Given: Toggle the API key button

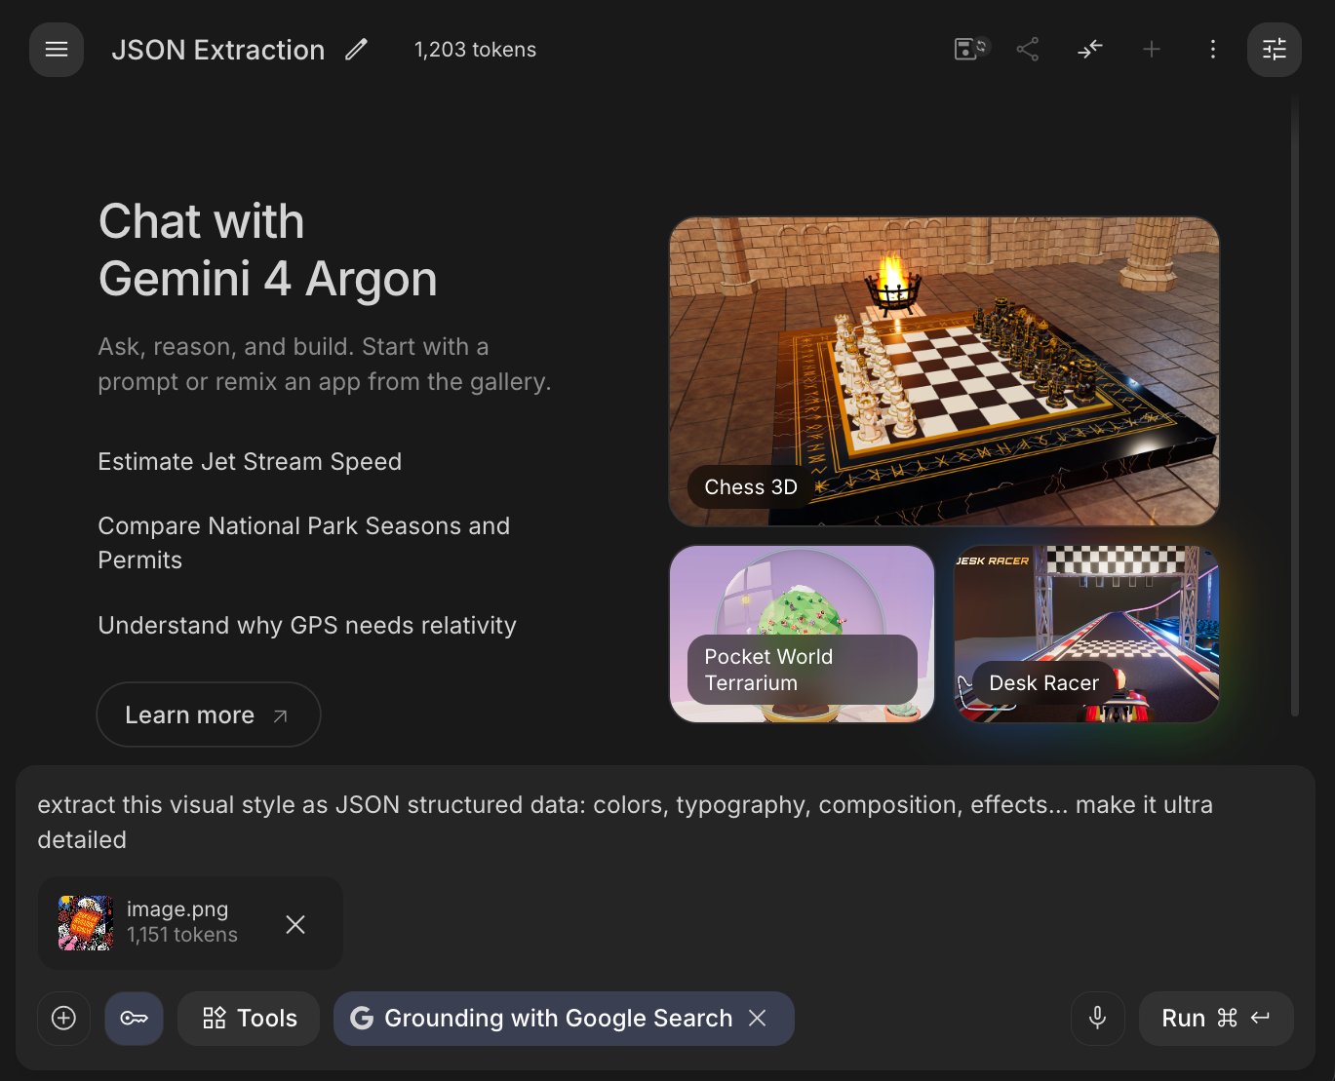Looking at the screenshot, I should click(x=134, y=1019).
